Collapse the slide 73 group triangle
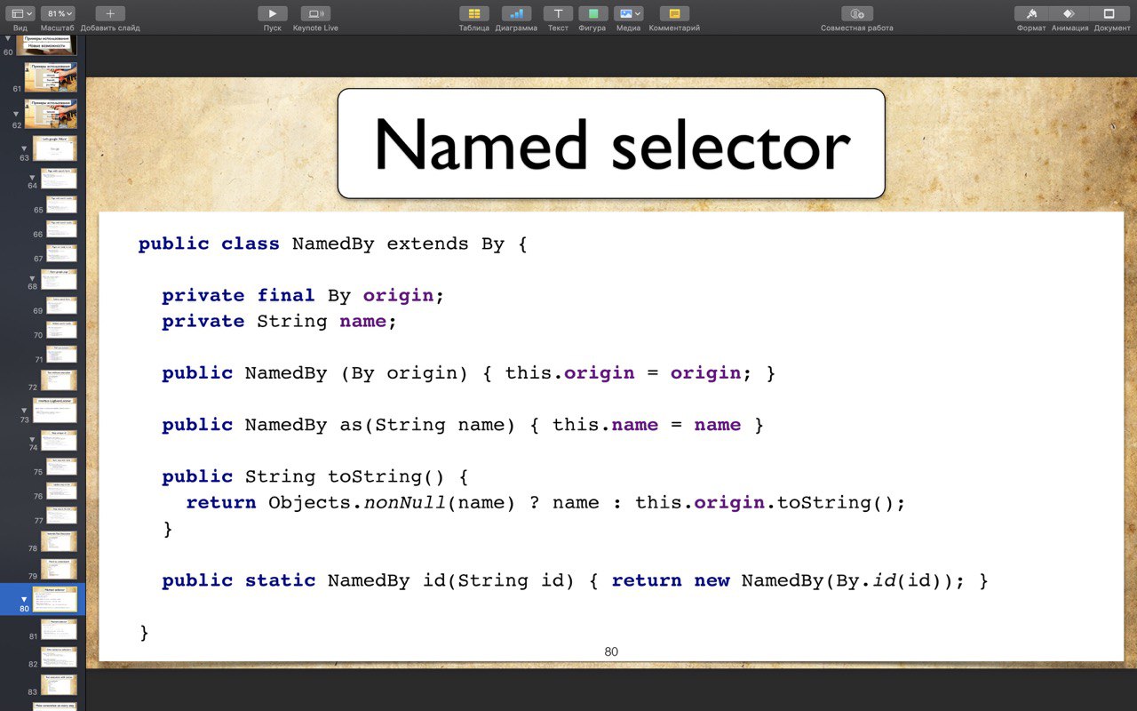 (x=24, y=411)
